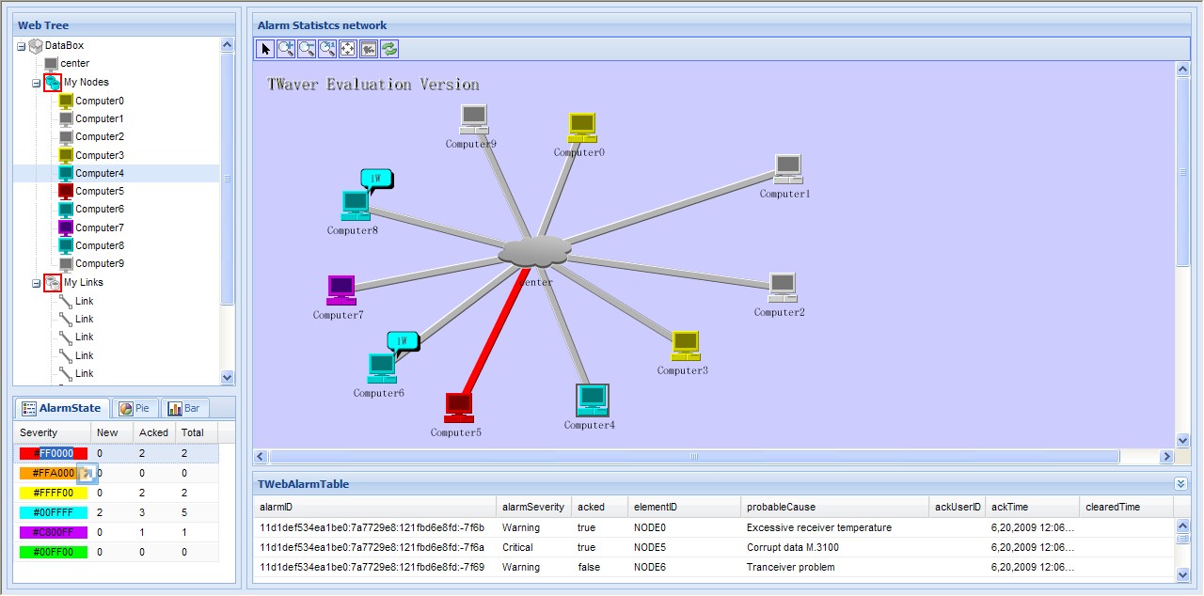Click the DataBox root icon
Image resolution: width=1204 pixels, height=596 pixels.
coord(36,45)
